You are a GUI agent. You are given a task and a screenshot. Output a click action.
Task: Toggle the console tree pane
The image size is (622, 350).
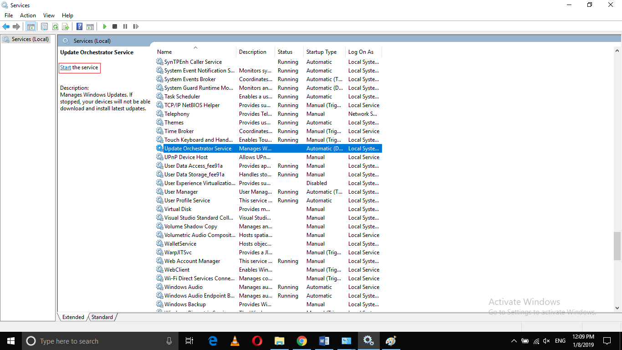(x=31, y=26)
